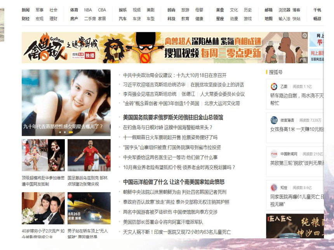Click the 禽兽超人 Sohu video banner ad
This screenshot has height=250, width=334.
165,48
